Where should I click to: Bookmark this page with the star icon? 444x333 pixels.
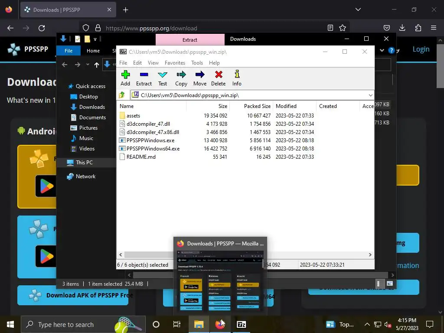(x=343, y=28)
